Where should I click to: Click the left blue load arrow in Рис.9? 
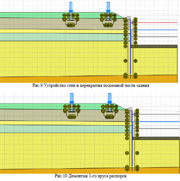(x=71, y=7)
